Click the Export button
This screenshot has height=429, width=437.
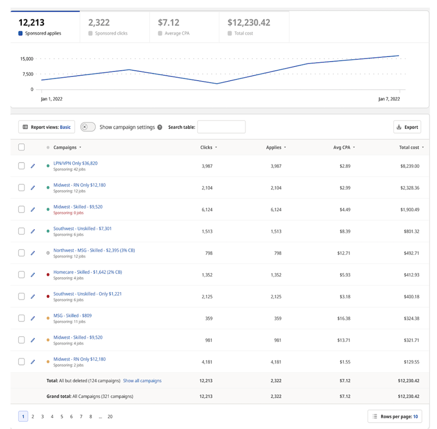point(407,127)
